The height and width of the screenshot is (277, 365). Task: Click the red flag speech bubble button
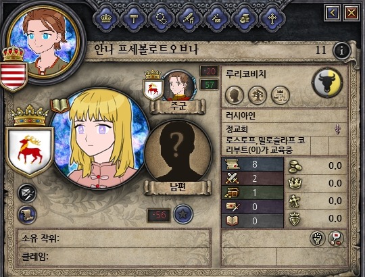(336, 238)
